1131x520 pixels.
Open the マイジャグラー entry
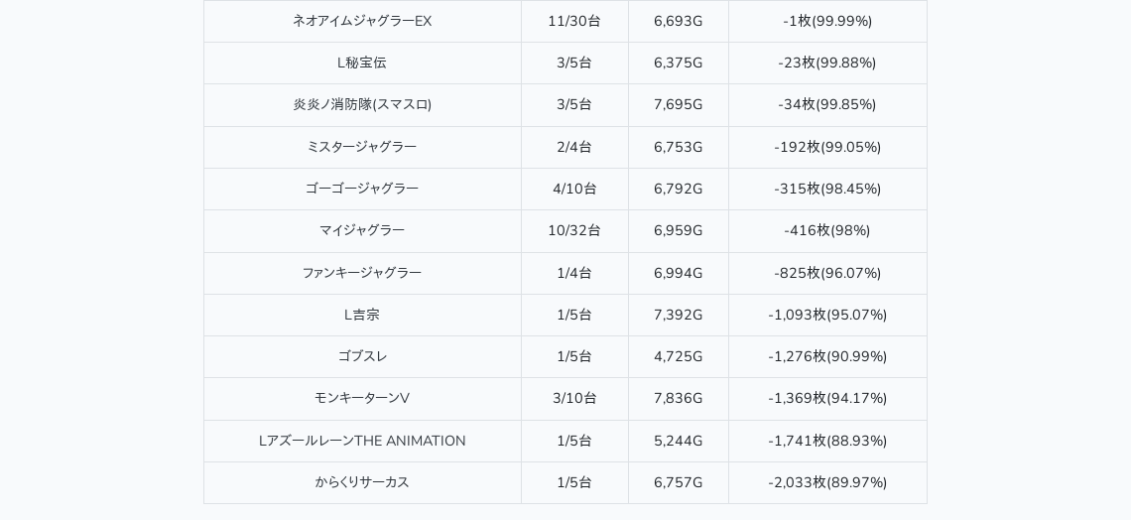click(x=362, y=230)
